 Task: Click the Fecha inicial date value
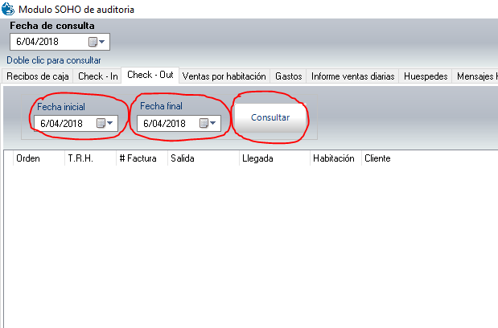[61, 123]
